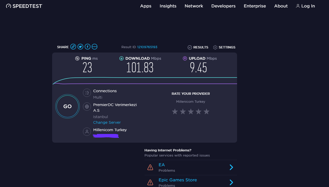This screenshot has height=187, width=329.
Task: Expand the EA problems arrow
Action: pos(231,167)
